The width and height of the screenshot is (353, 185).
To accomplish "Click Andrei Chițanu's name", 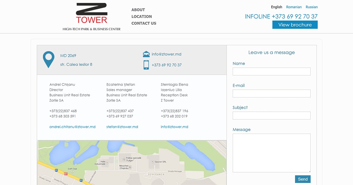I will pos(62,85).
